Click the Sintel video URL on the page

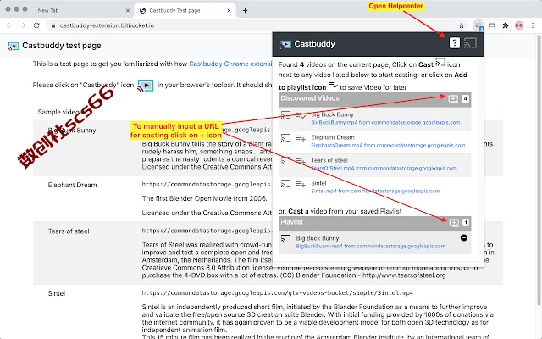[x=277, y=292]
